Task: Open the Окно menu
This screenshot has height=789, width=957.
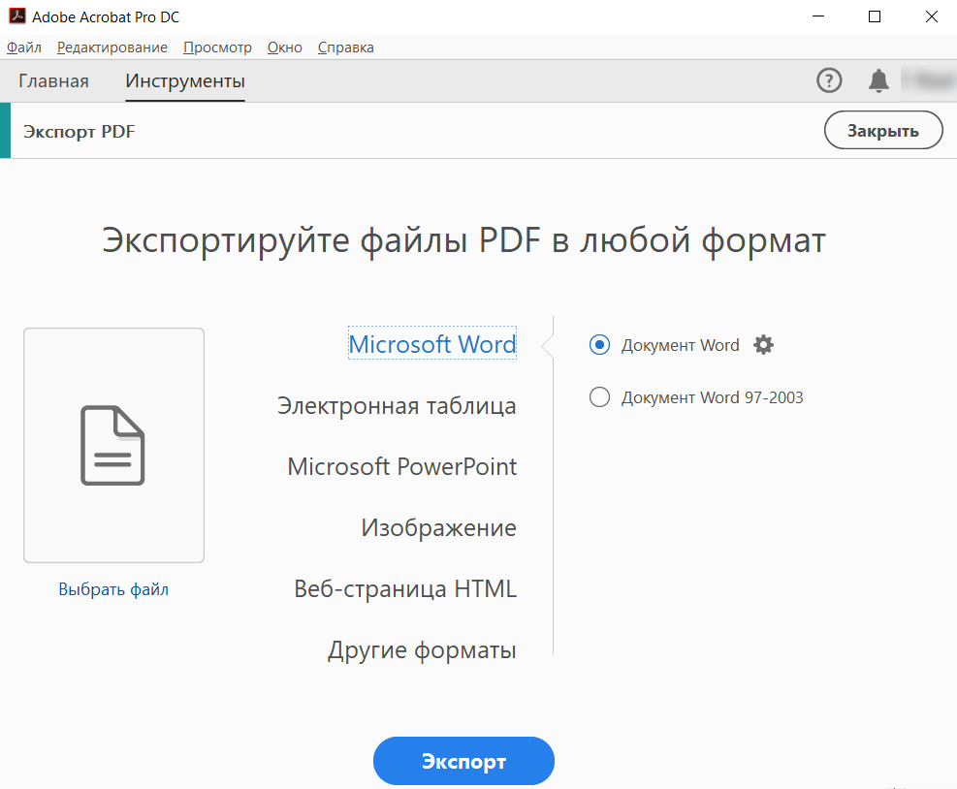Action: point(284,47)
